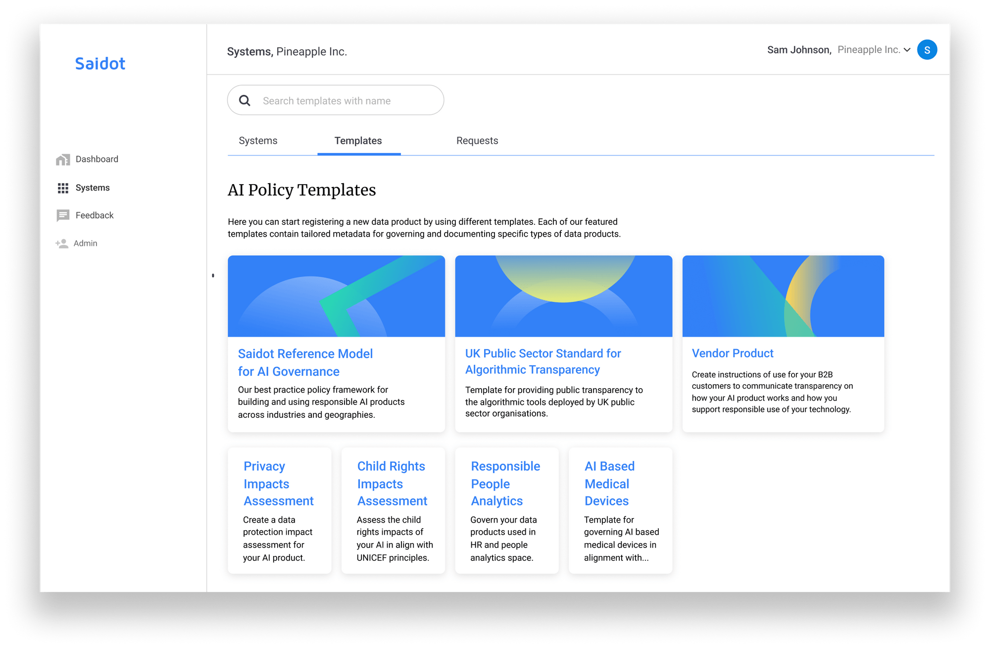Screen dimensions: 990x649
Task: Open the Feedback section
Action: (94, 215)
